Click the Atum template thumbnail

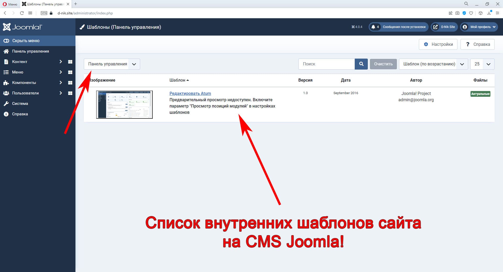(x=124, y=105)
